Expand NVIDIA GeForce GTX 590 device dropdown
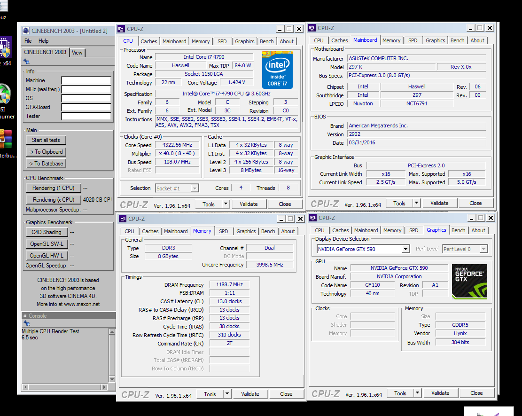The width and height of the screenshot is (522, 416). click(x=405, y=249)
